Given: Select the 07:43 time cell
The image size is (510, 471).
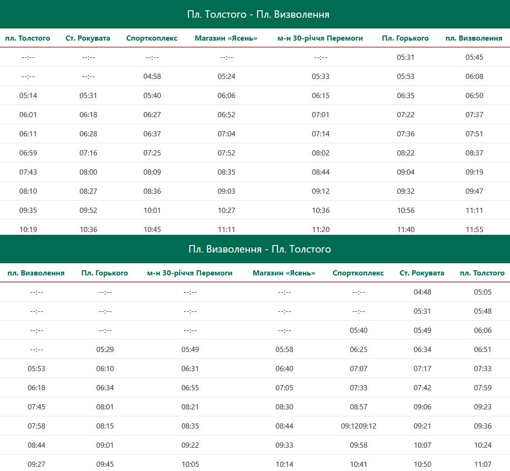Looking at the screenshot, I should (28, 172).
